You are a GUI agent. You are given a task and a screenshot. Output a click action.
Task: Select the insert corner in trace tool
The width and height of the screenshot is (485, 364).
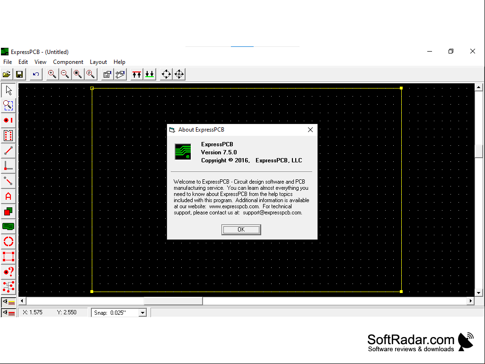pyautogui.click(x=9, y=166)
